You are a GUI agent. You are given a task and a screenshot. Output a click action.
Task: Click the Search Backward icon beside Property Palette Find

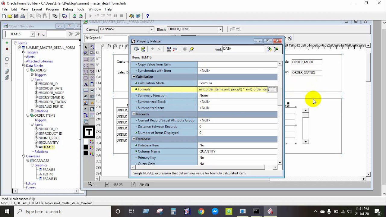[276, 49]
